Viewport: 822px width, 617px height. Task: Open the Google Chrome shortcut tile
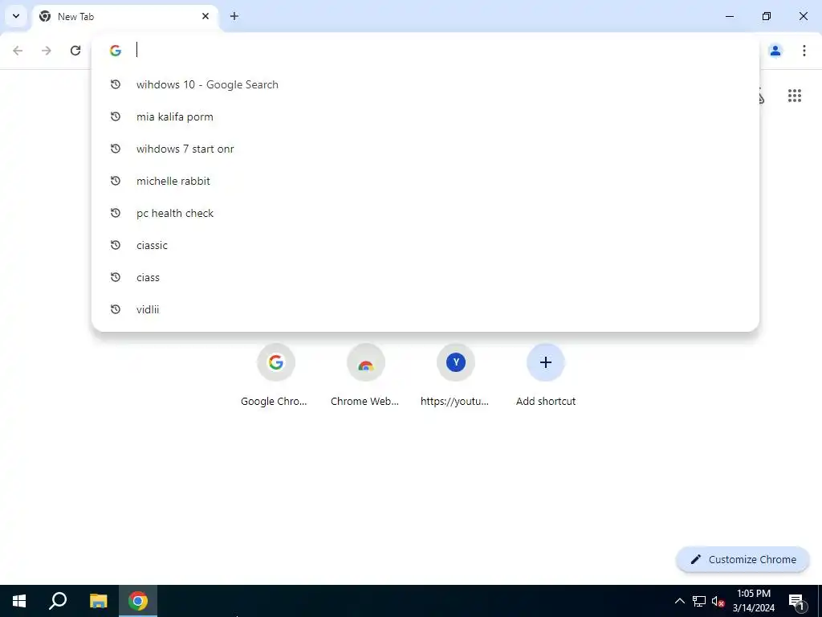click(x=276, y=375)
